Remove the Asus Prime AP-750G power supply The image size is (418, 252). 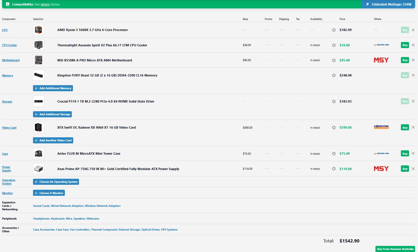[413, 169]
